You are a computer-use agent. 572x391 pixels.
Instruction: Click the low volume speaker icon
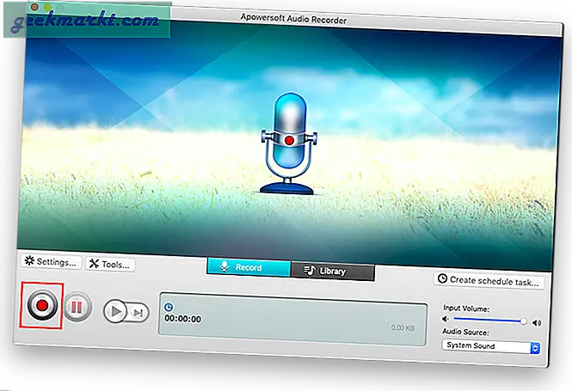tap(446, 318)
